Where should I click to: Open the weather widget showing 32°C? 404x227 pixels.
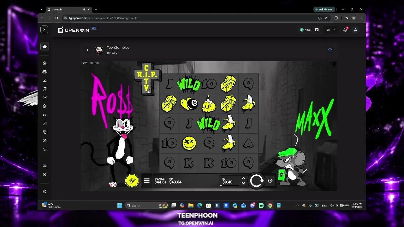pos(51,205)
